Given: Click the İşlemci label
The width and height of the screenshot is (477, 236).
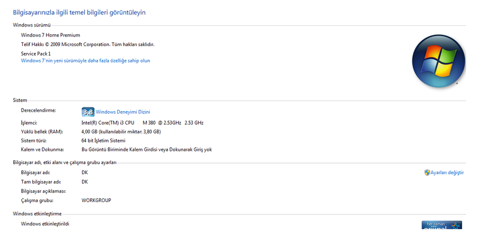Looking at the screenshot, I should point(29,123).
